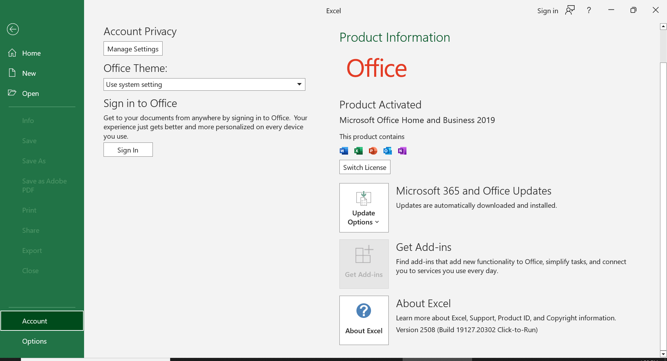Click the 'Learn more about Excel' description

[x=506, y=318]
